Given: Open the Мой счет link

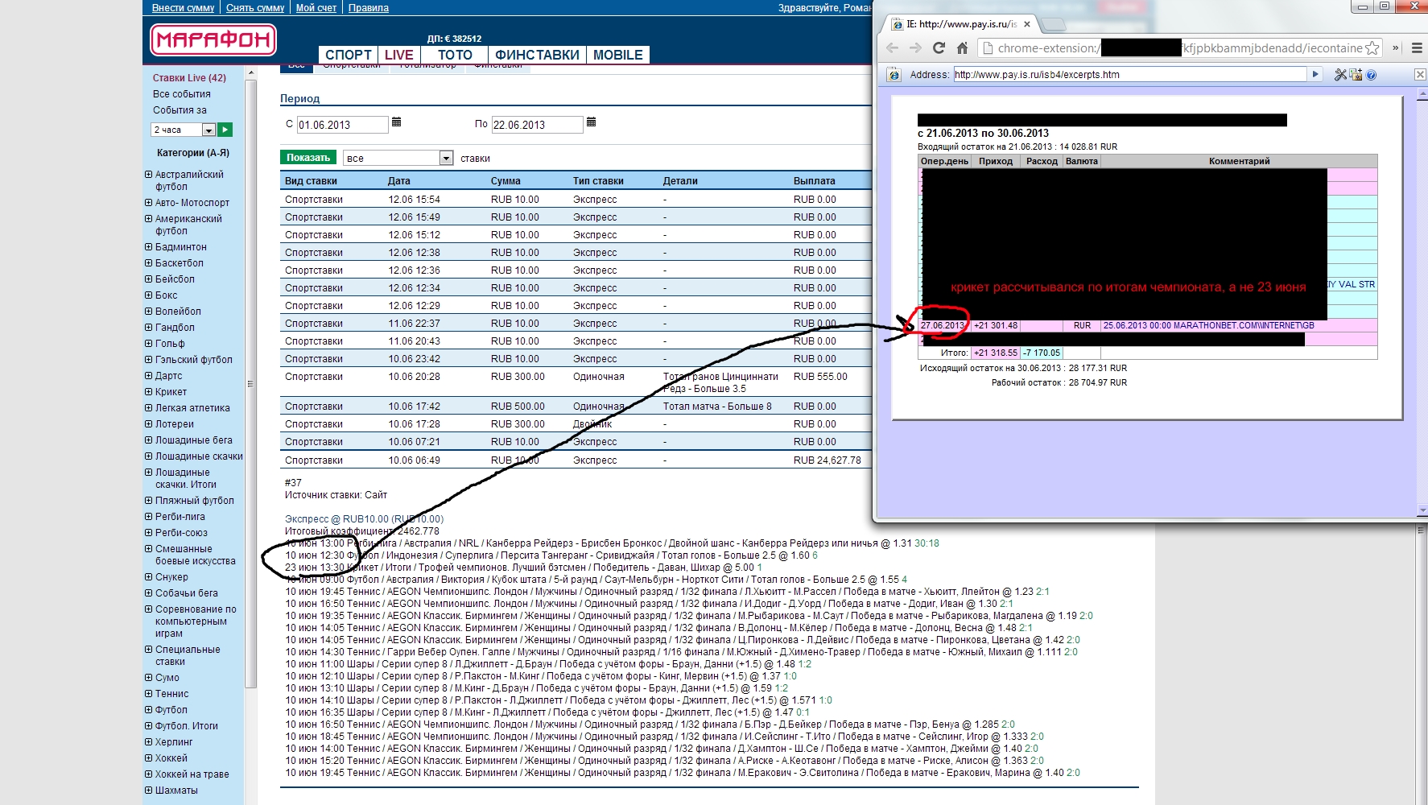Looking at the screenshot, I should click(x=316, y=8).
